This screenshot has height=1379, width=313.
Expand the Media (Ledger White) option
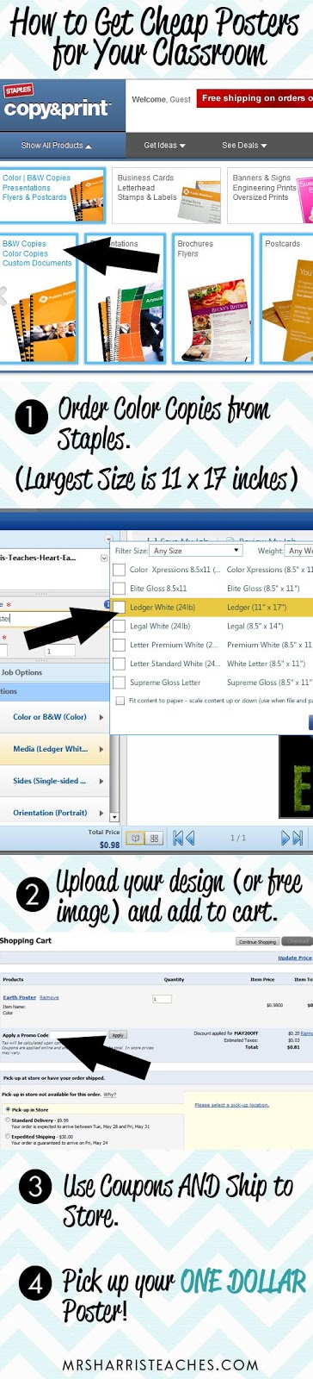click(x=55, y=749)
